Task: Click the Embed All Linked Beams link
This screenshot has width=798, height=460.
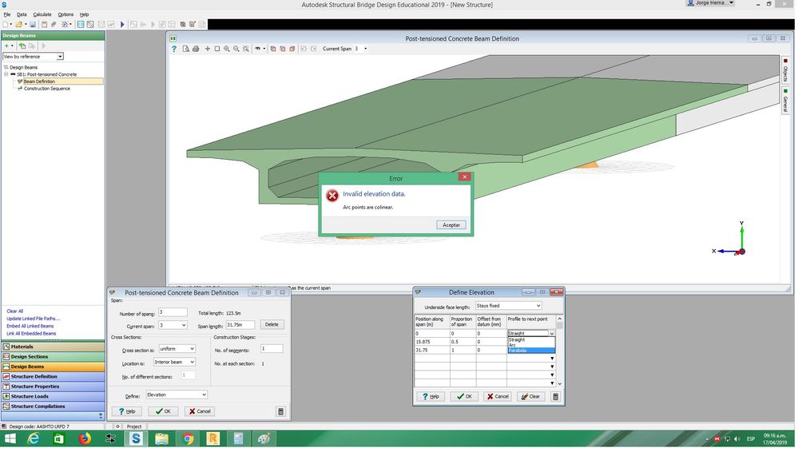Action: tap(30, 327)
